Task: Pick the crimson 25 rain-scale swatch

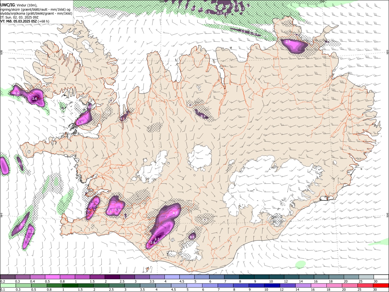Action: pyautogui.click(x=365, y=286)
